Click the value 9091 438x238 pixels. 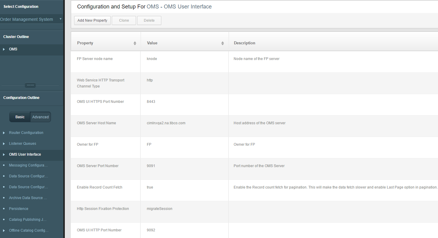tap(151, 166)
